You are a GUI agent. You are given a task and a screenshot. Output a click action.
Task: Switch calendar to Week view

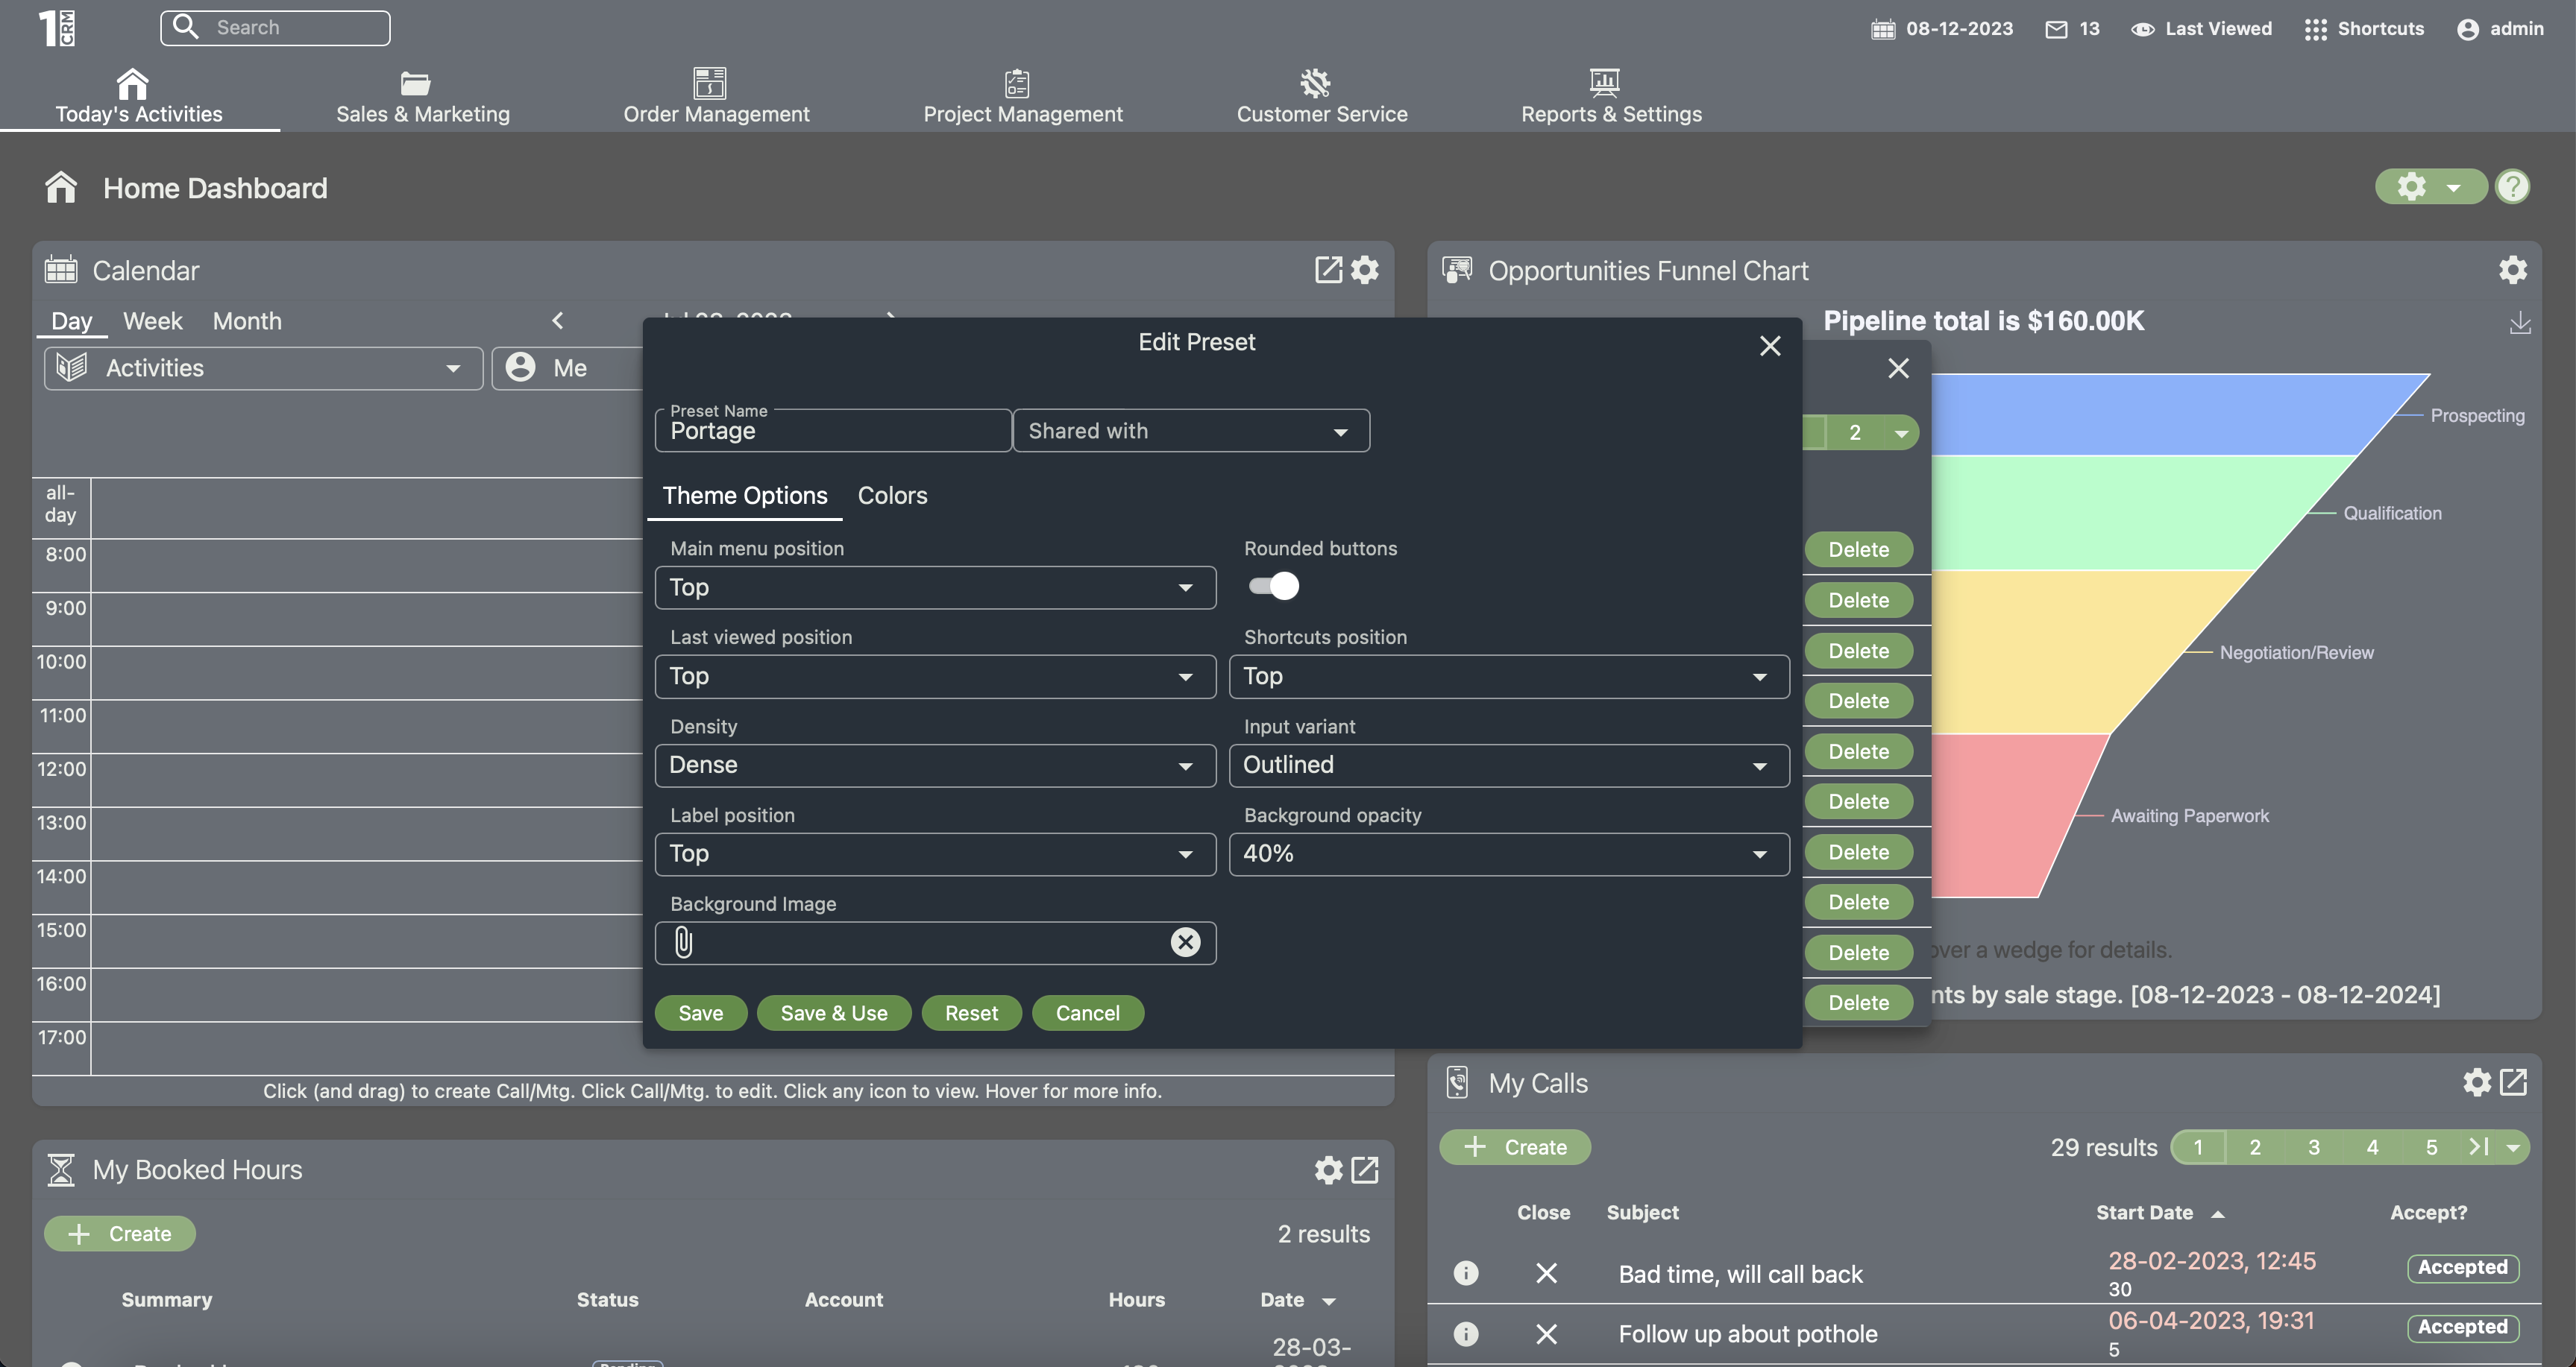coord(152,322)
